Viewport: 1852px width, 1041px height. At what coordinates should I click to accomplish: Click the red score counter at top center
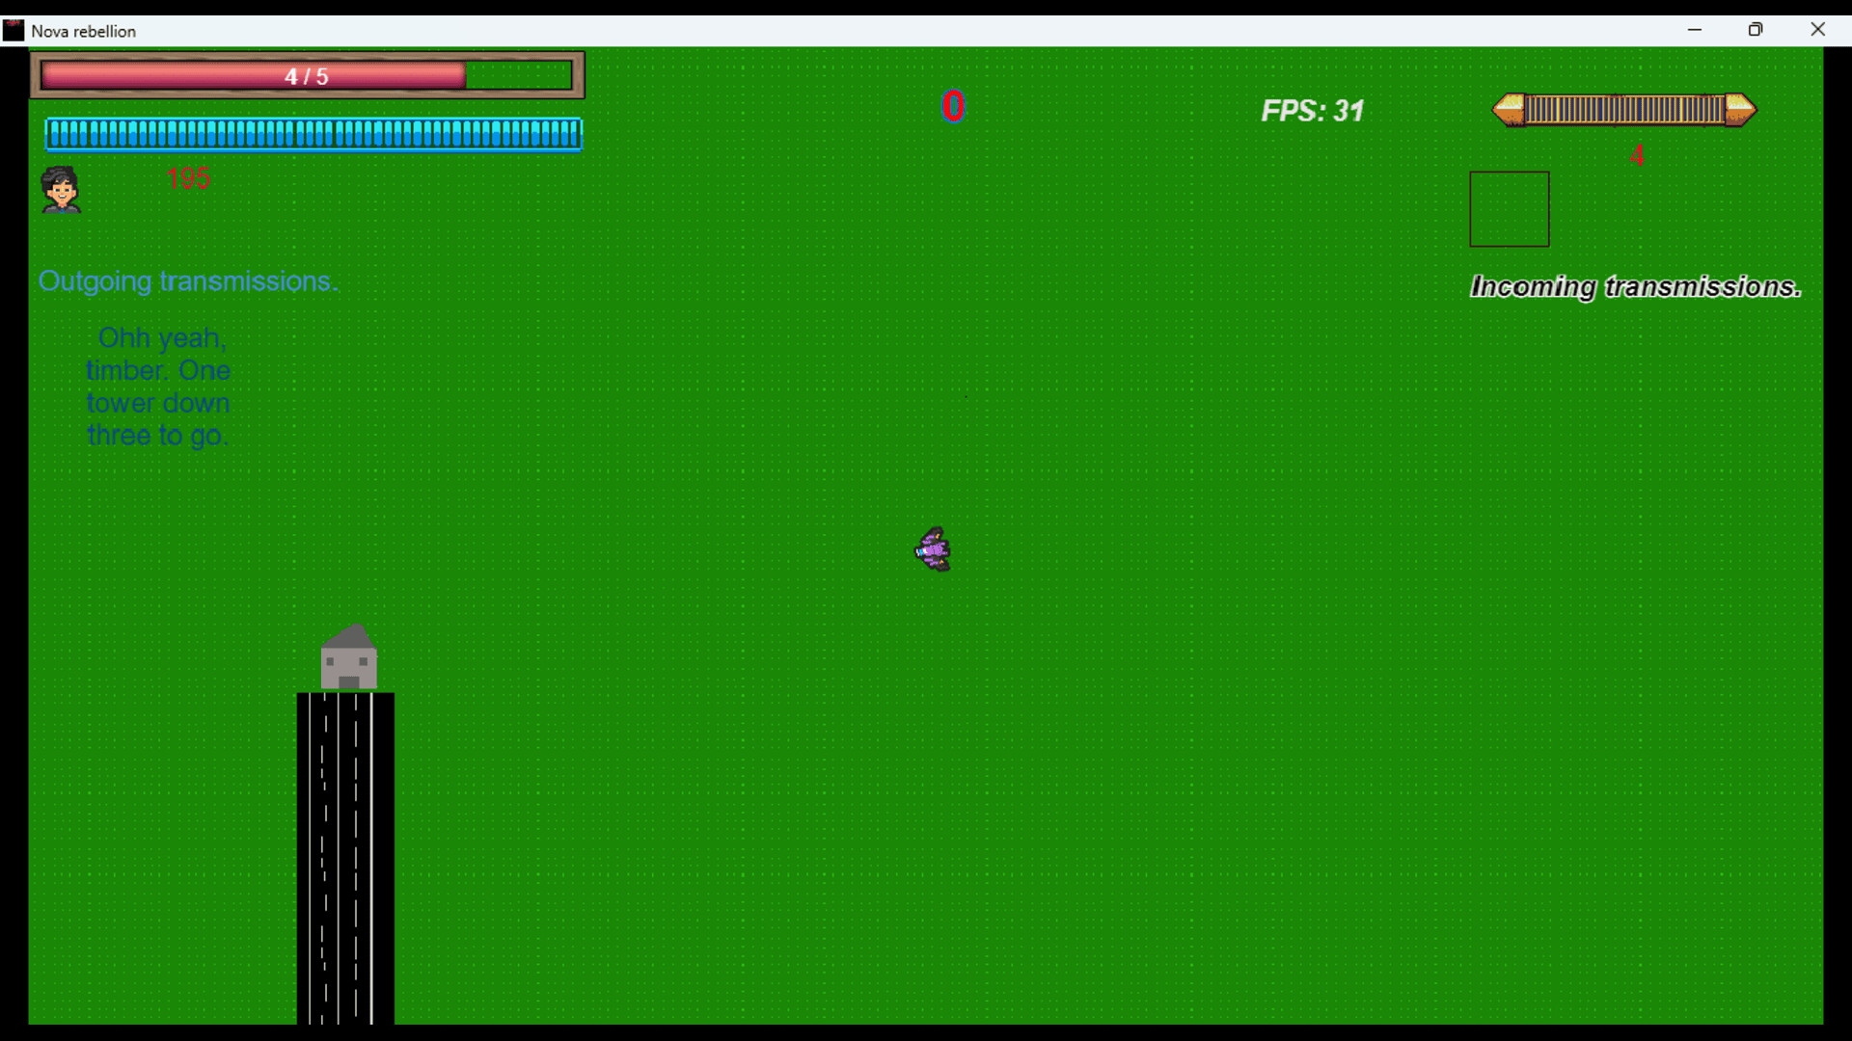(x=953, y=106)
